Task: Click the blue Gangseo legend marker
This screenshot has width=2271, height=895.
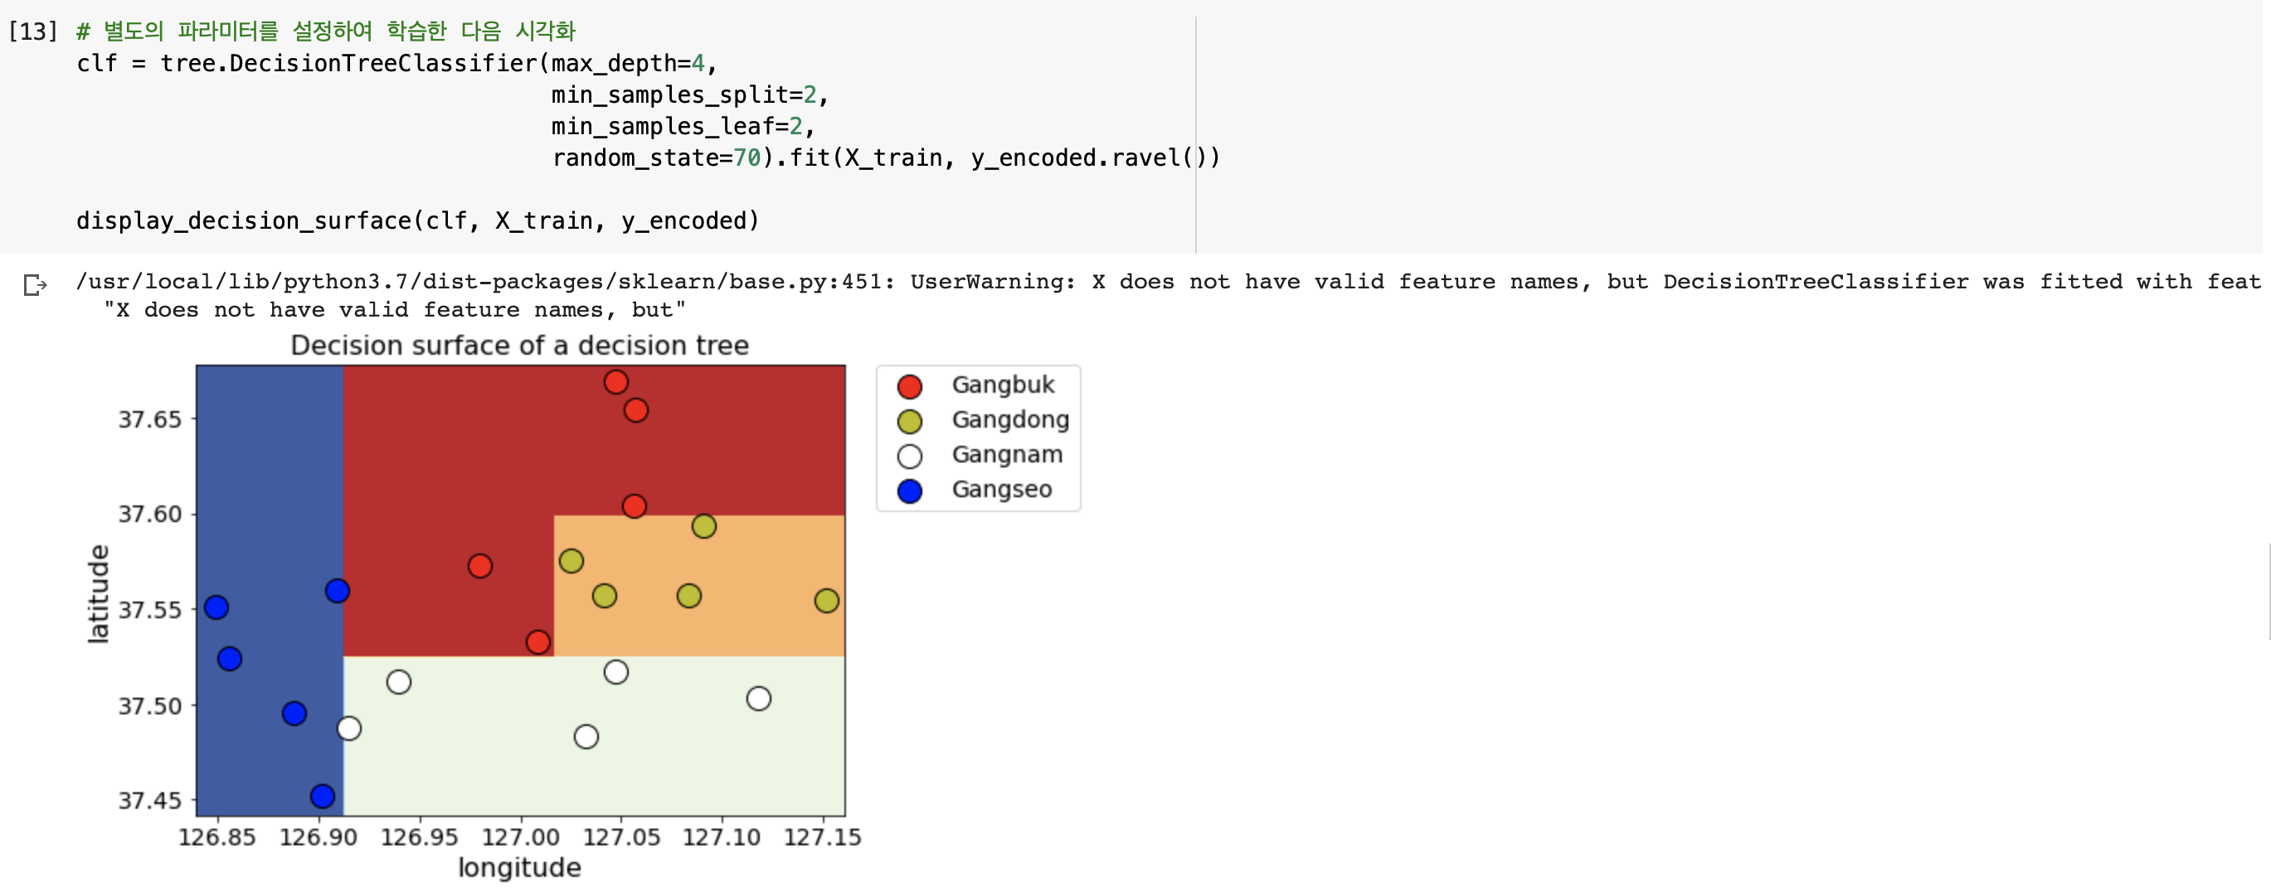Action: tap(909, 491)
